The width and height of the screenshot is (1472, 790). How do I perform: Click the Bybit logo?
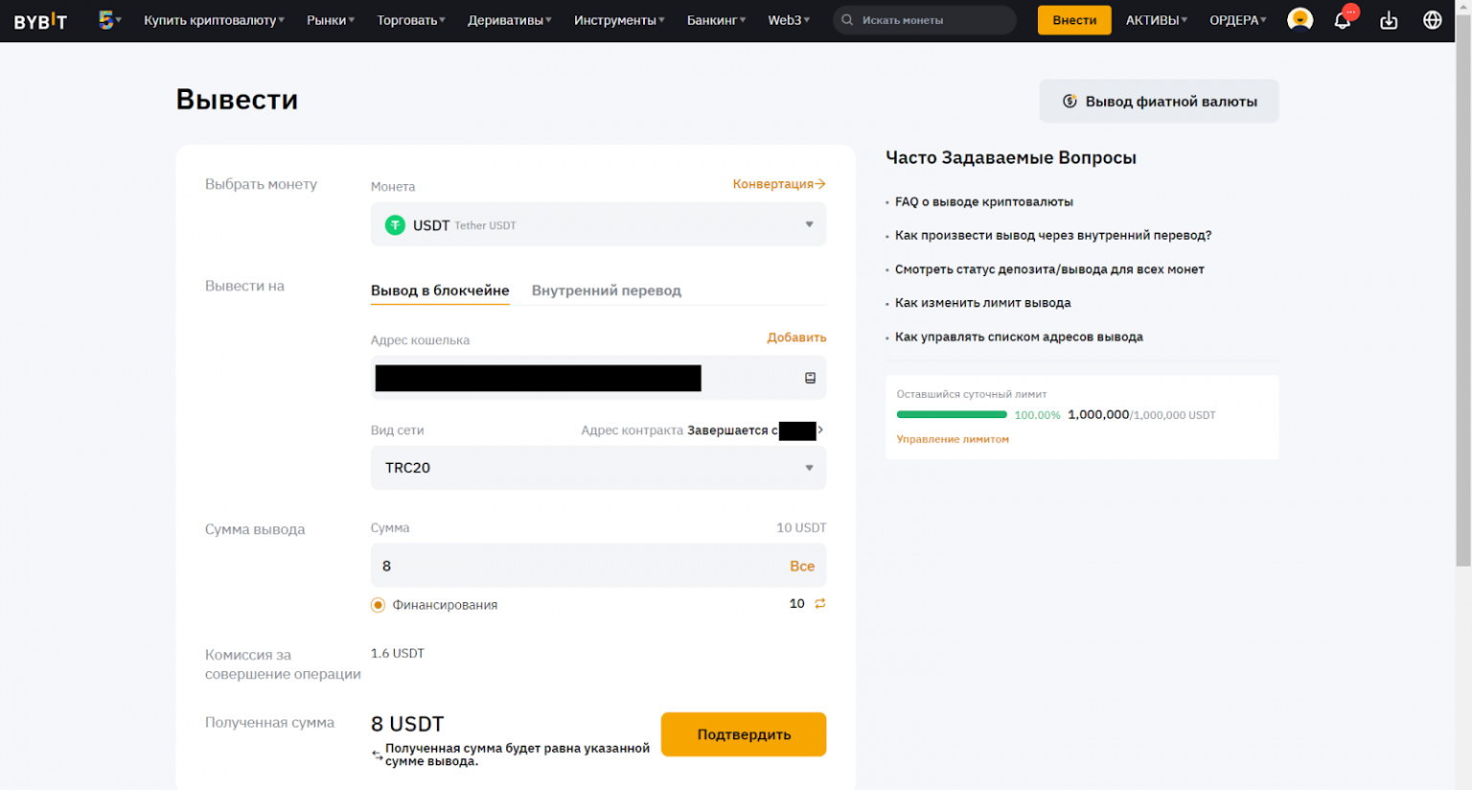coord(40,21)
